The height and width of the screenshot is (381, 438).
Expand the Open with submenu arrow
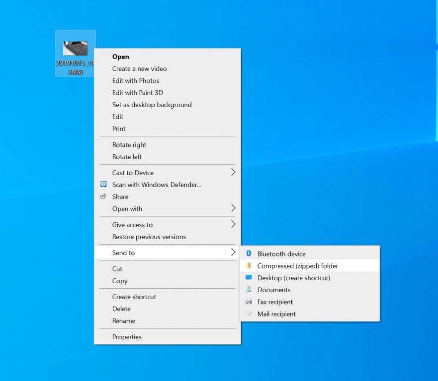(x=233, y=208)
